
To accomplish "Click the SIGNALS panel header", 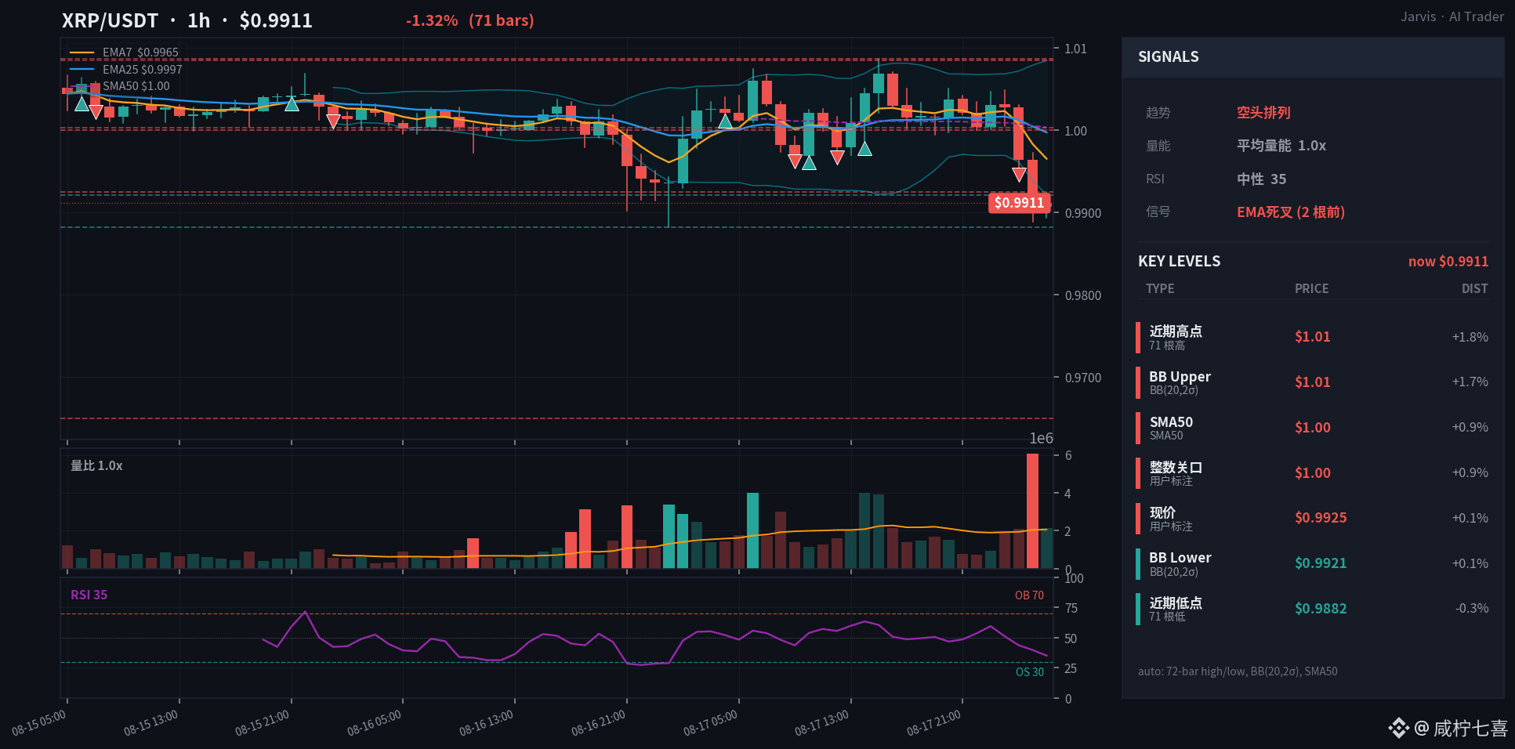I will pyautogui.click(x=1313, y=57).
